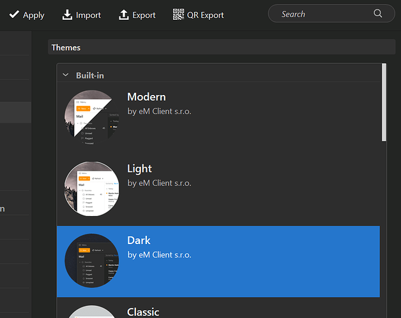Click the Apply button label
Image resolution: width=401 pixels, height=318 pixels.
(x=33, y=15)
